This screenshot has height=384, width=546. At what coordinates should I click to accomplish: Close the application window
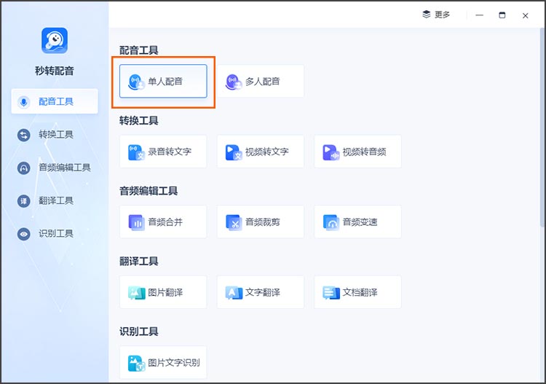(x=526, y=15)
